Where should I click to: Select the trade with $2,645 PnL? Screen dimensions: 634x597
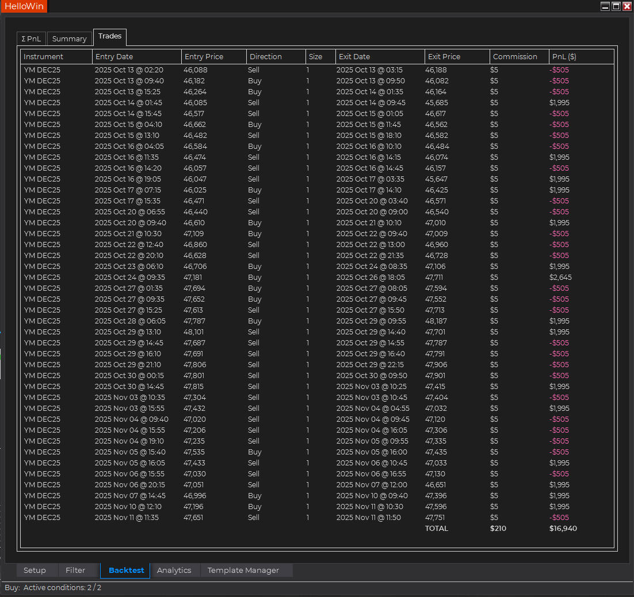tap(560, 278)
